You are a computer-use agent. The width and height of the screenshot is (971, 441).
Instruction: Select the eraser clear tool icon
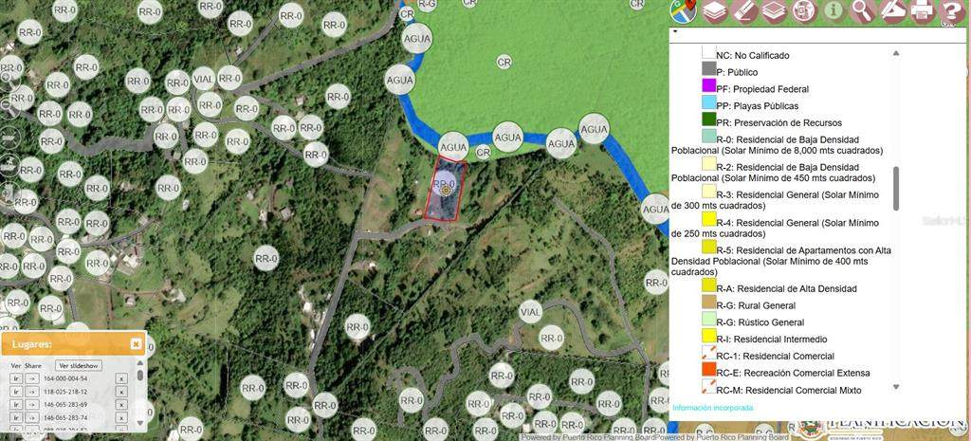(x=745, y=11)
